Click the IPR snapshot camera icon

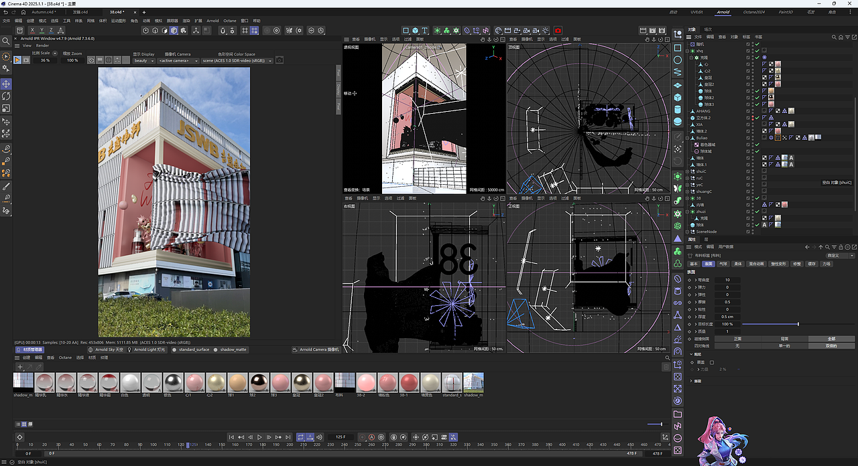tap(280, 60)
